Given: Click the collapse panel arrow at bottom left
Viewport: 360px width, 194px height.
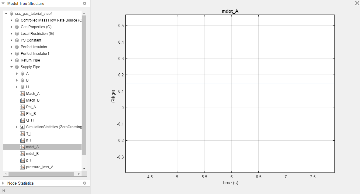Looking at the screenshot, I should pos(3,191).
